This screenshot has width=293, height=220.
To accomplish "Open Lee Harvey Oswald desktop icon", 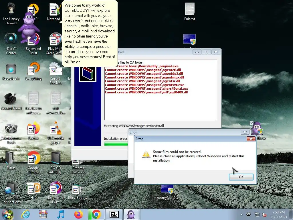I will point(11,14).
